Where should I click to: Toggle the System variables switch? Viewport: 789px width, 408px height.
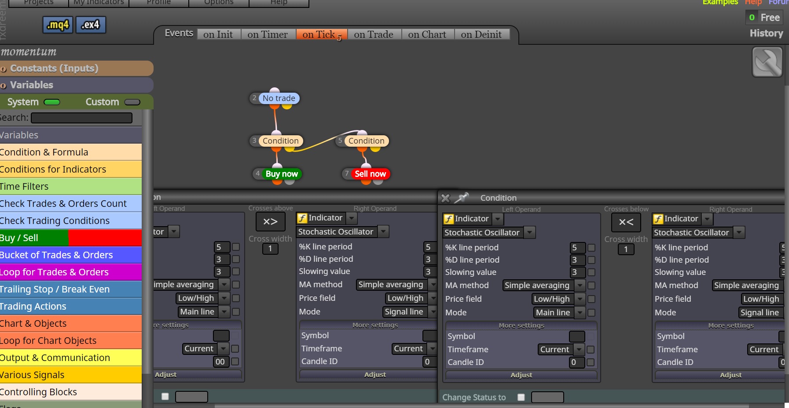[x=52, y=102]
